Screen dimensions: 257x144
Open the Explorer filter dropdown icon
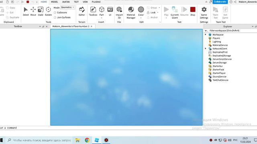pos(206,31)
